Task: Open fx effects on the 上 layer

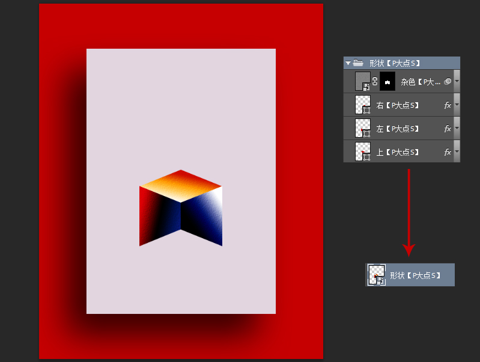Action: 447,152
